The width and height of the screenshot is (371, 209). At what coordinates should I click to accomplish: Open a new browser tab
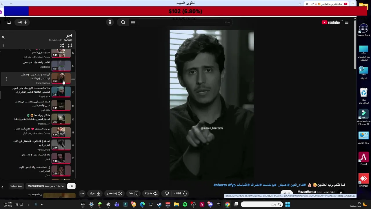pos(300,4)
